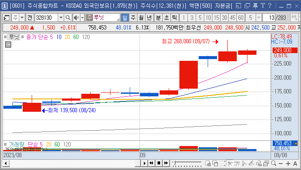Click the chart layout icon left of 주
This screenshot has height=170, width=301.
point(7,18)
